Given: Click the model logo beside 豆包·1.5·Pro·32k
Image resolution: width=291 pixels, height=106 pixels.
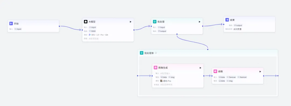Looking at the screenshot, I should coord(90,35).
